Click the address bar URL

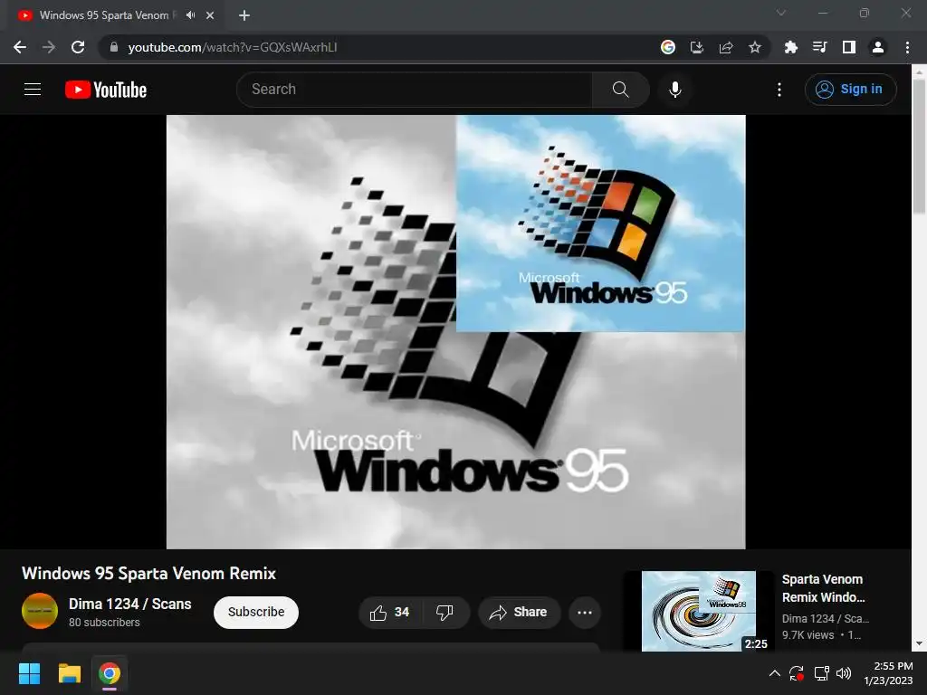point(233,47)
